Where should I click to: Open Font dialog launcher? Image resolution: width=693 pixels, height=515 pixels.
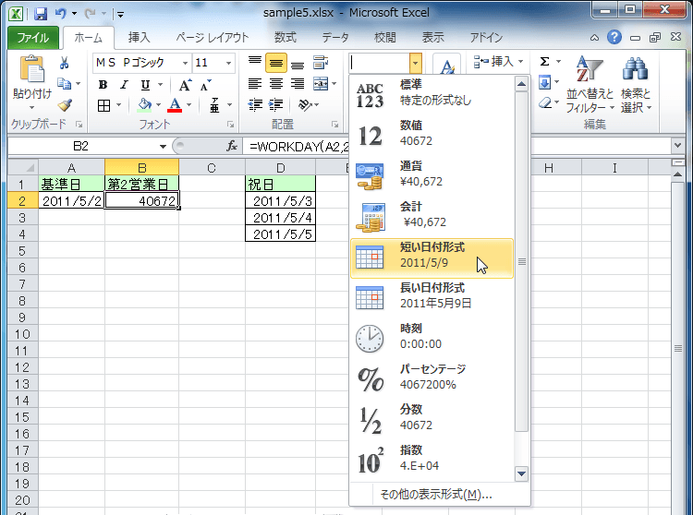point(230,125)
